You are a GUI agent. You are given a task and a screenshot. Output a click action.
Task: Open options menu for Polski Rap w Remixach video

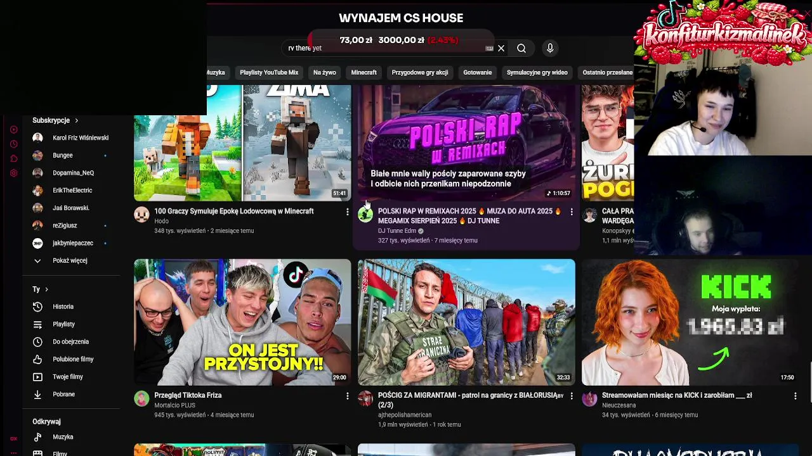click(x=572, y=212)
